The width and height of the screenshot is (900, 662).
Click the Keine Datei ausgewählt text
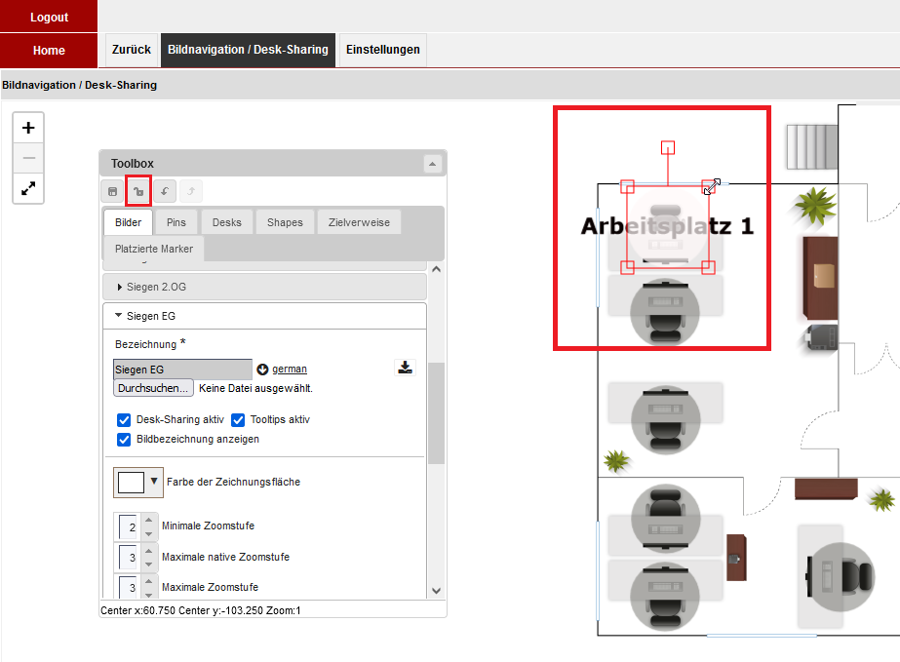255,388
